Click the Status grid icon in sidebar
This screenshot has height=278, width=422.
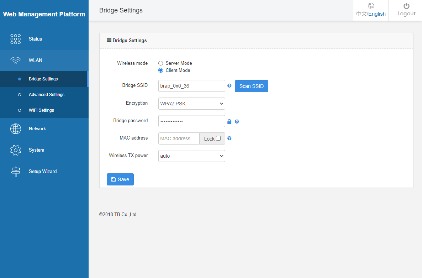[16, 39]
